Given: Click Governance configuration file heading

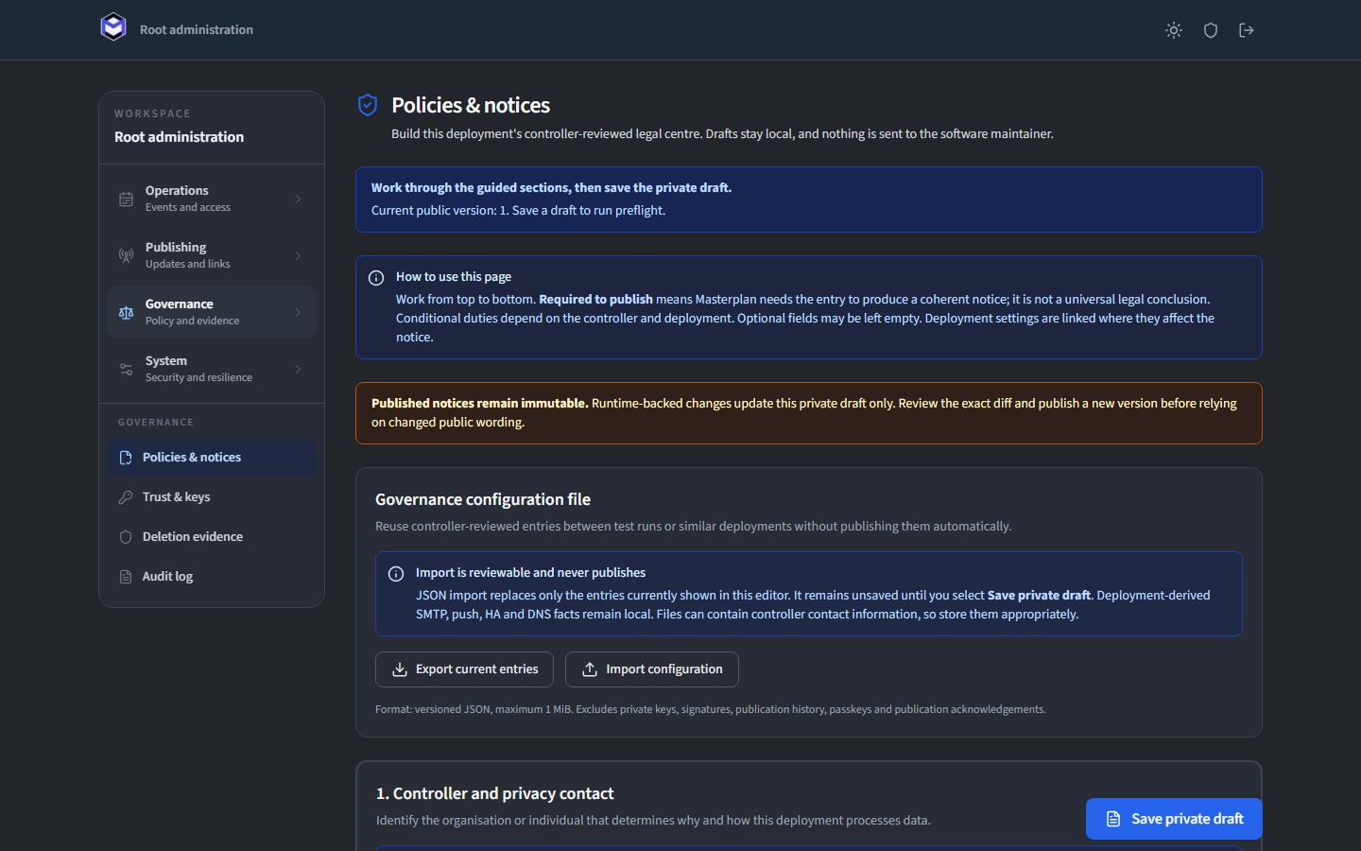Looking at the screenshot, I should (x=483, y=499).
